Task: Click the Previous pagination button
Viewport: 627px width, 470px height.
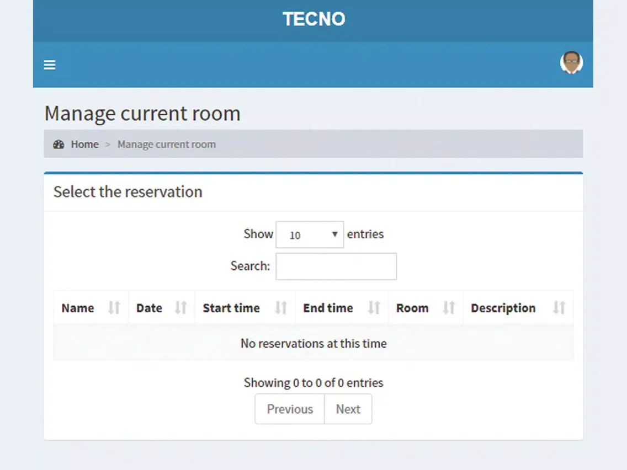Action: (290, 409)
